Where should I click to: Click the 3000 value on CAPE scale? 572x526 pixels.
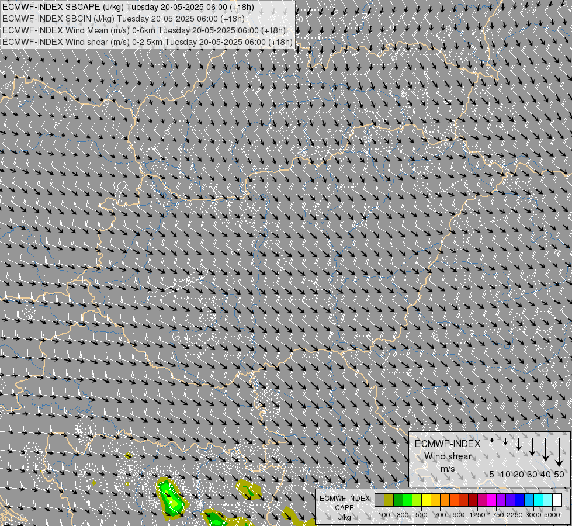(x=533, y=515)
